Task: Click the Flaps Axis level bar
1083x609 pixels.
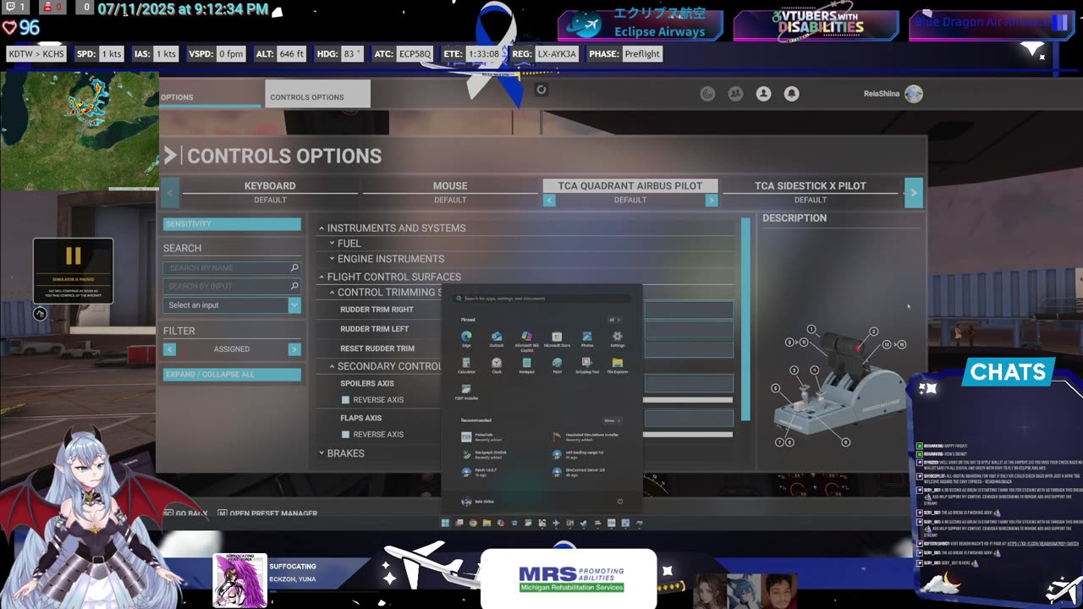Action: (689, 435)
